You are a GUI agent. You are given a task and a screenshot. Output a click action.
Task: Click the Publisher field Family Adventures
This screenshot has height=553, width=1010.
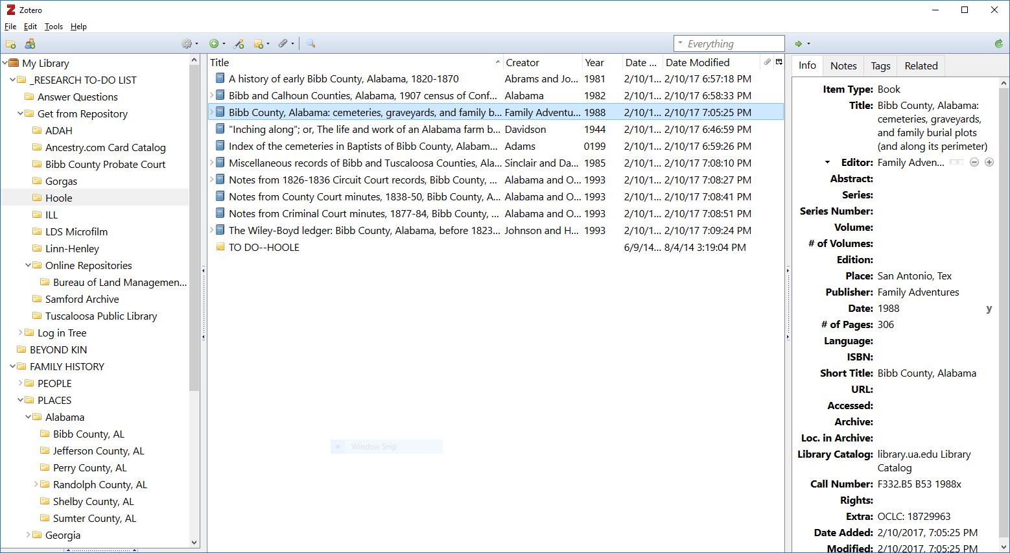(x=918, y=292)
